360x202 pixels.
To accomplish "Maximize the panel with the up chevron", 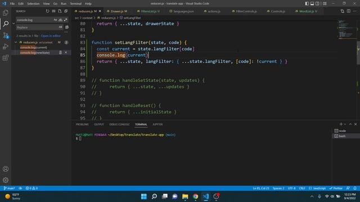I will (x=350, y=124).
